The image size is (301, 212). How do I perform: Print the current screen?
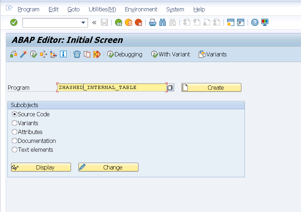pyautogui.click(x=152, y=22)
